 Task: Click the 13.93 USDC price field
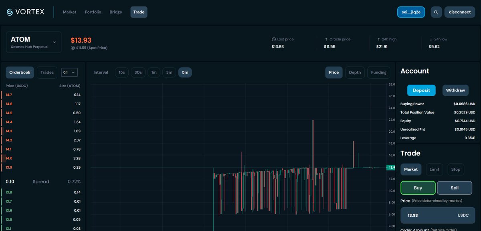[438, 215]
